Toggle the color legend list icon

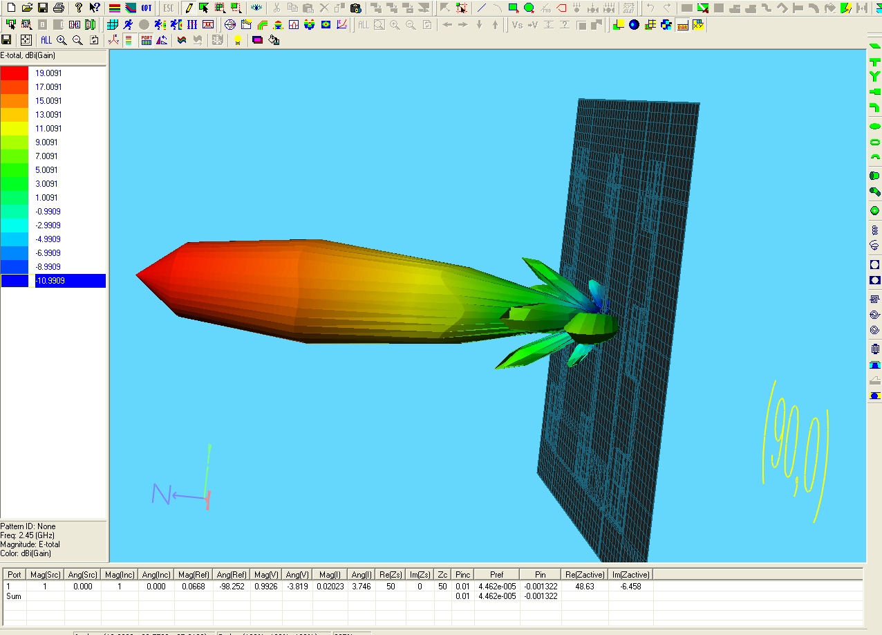[x=129, y=40]
